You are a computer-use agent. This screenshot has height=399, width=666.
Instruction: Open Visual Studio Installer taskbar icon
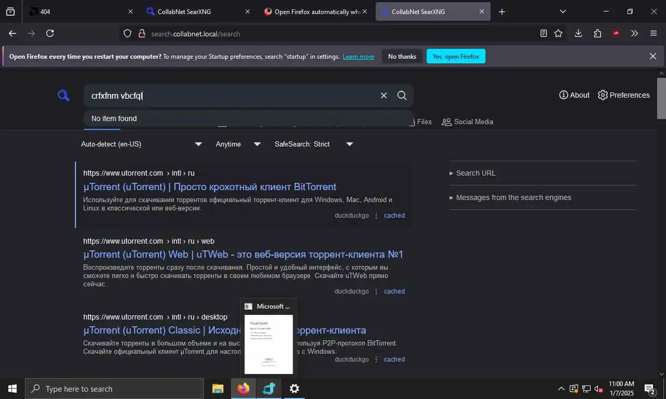point(269,389)
